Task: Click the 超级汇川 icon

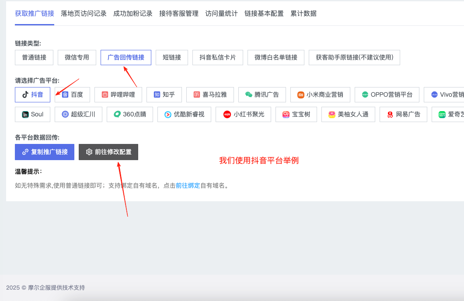Action: [x=65, y=114]
